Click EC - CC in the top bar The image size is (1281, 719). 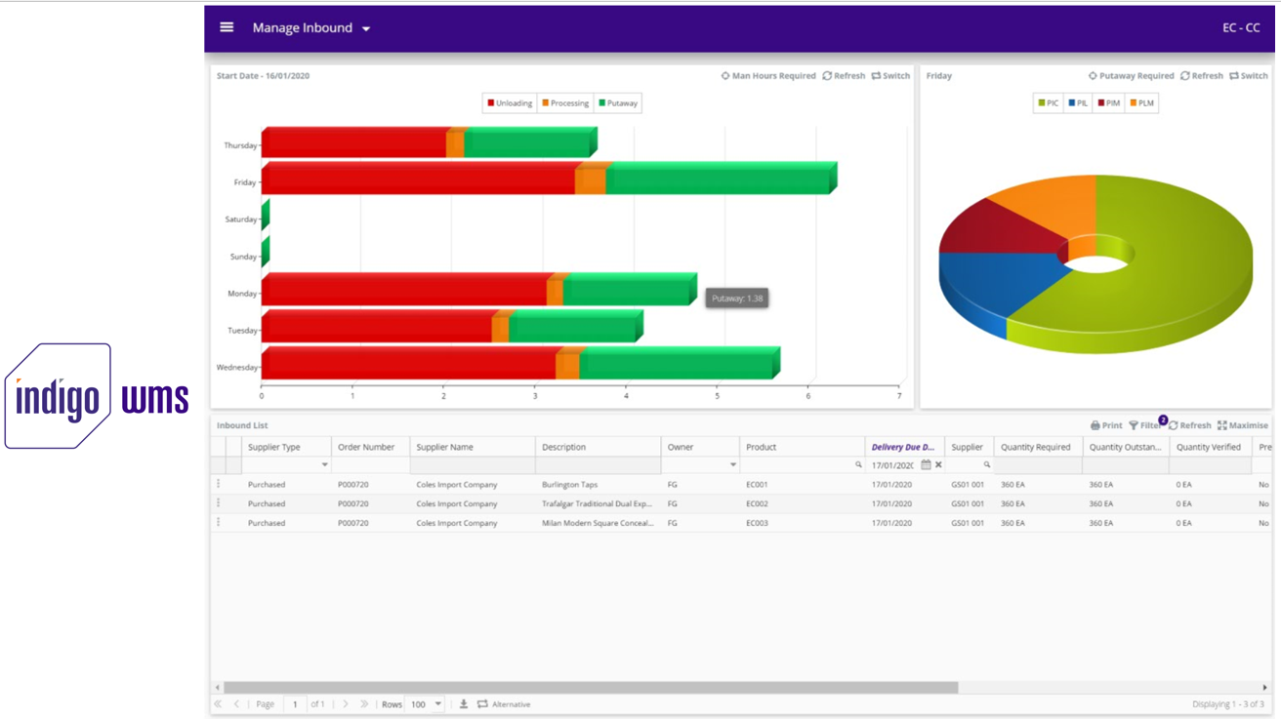click(x=1240, y=27)
